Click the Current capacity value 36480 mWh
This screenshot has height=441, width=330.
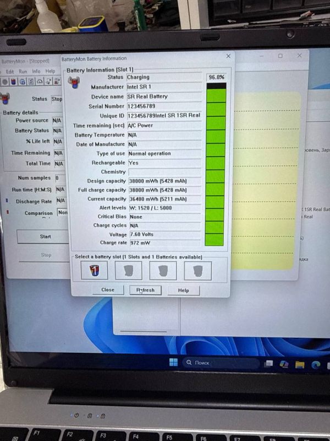tap(164, 199)
